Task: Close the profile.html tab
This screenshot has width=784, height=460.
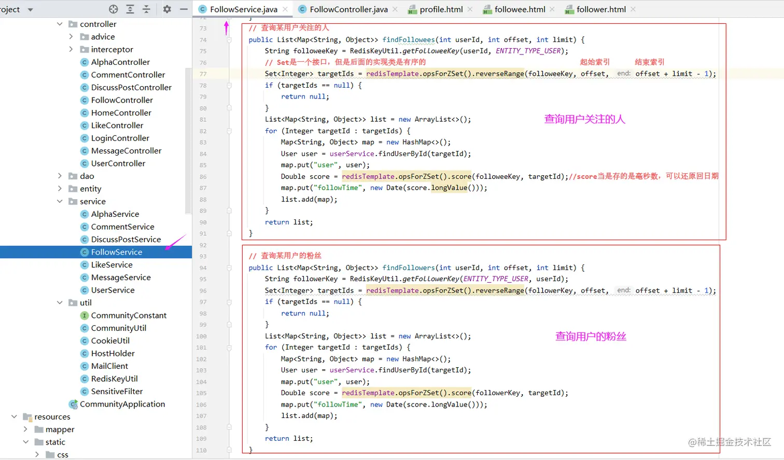Action: tap(470, 9)
